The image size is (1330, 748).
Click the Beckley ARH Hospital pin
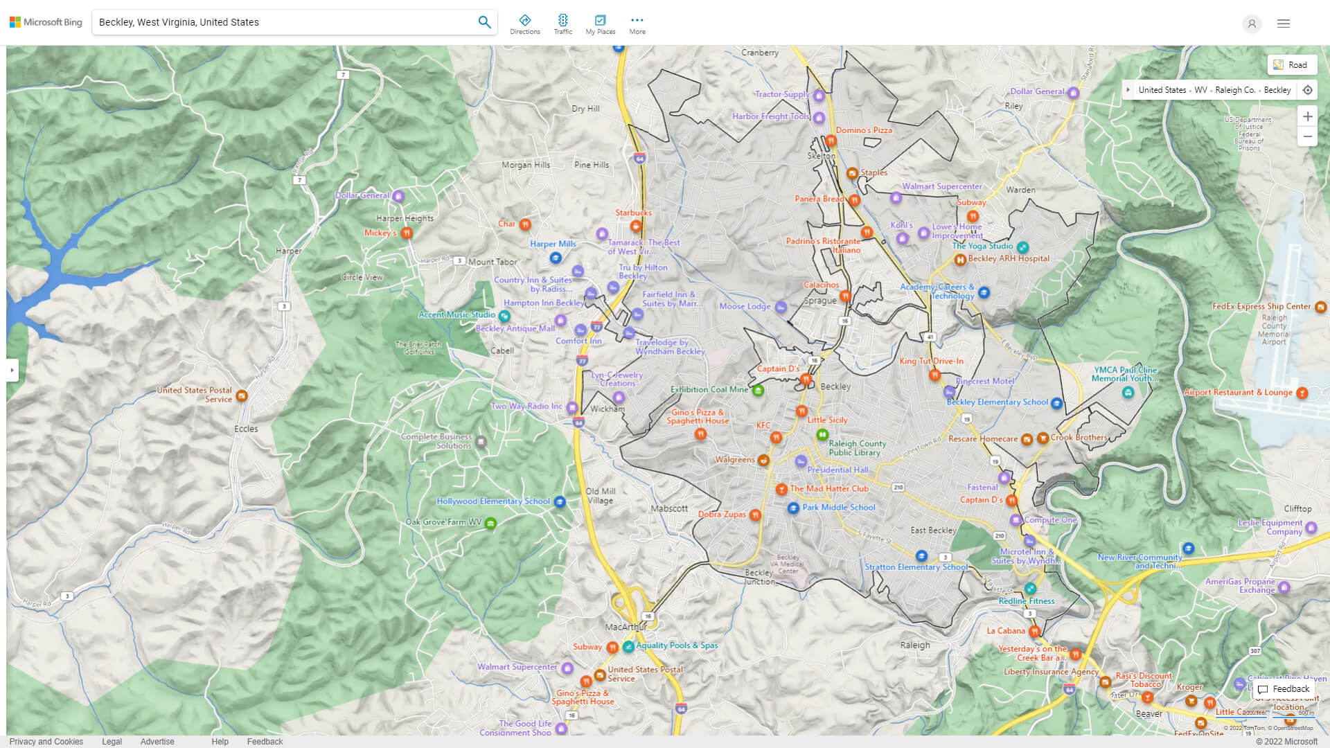tap(959, 258)
